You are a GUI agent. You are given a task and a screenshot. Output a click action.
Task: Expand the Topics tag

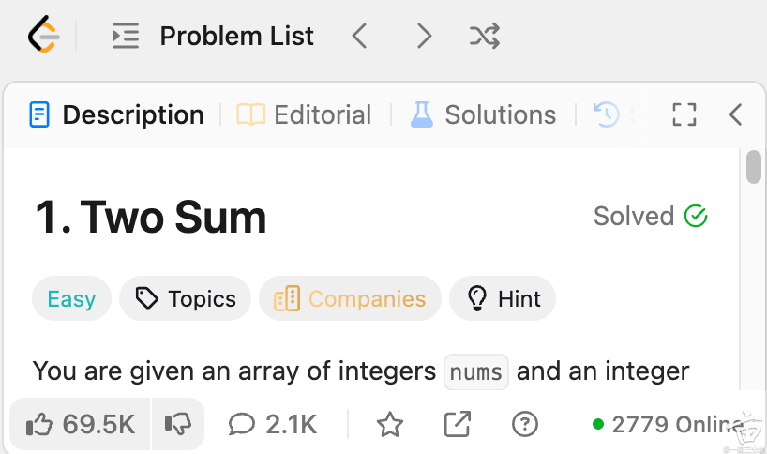point(186,298)
